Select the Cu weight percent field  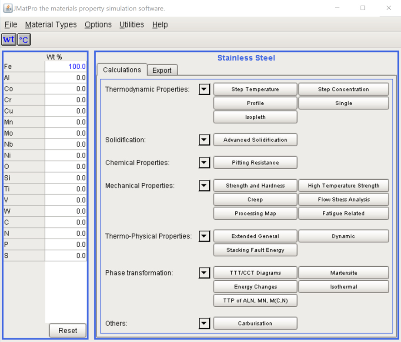66,111
